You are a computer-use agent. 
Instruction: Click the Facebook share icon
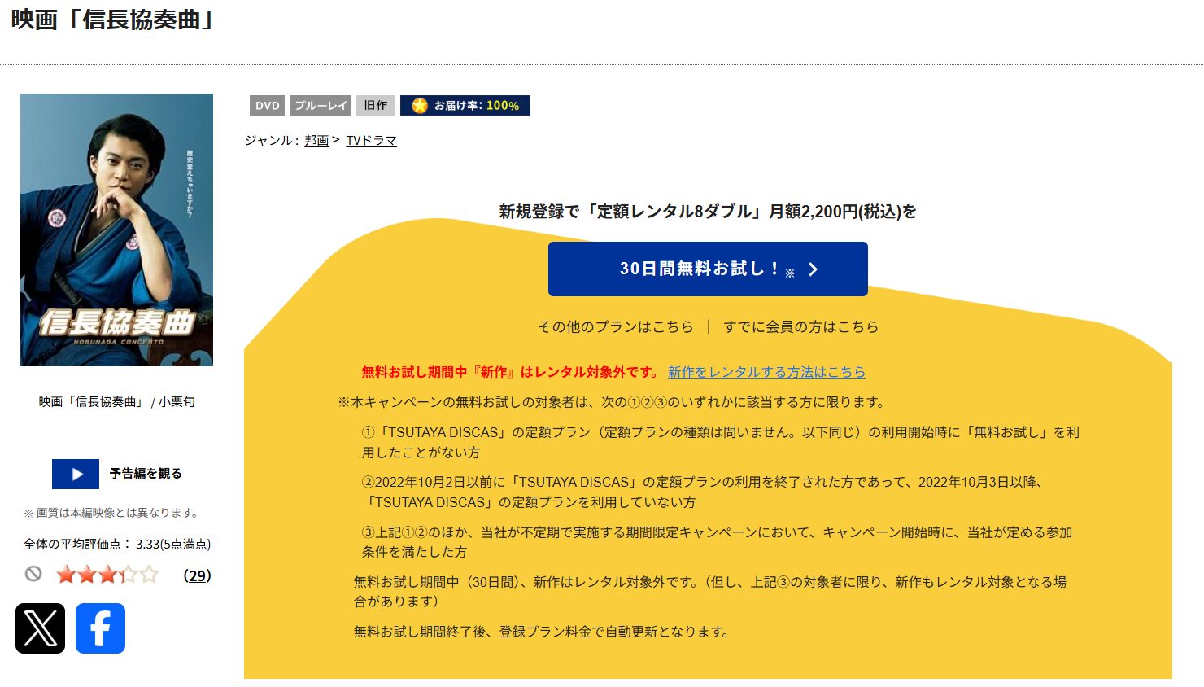click(100, 628)
